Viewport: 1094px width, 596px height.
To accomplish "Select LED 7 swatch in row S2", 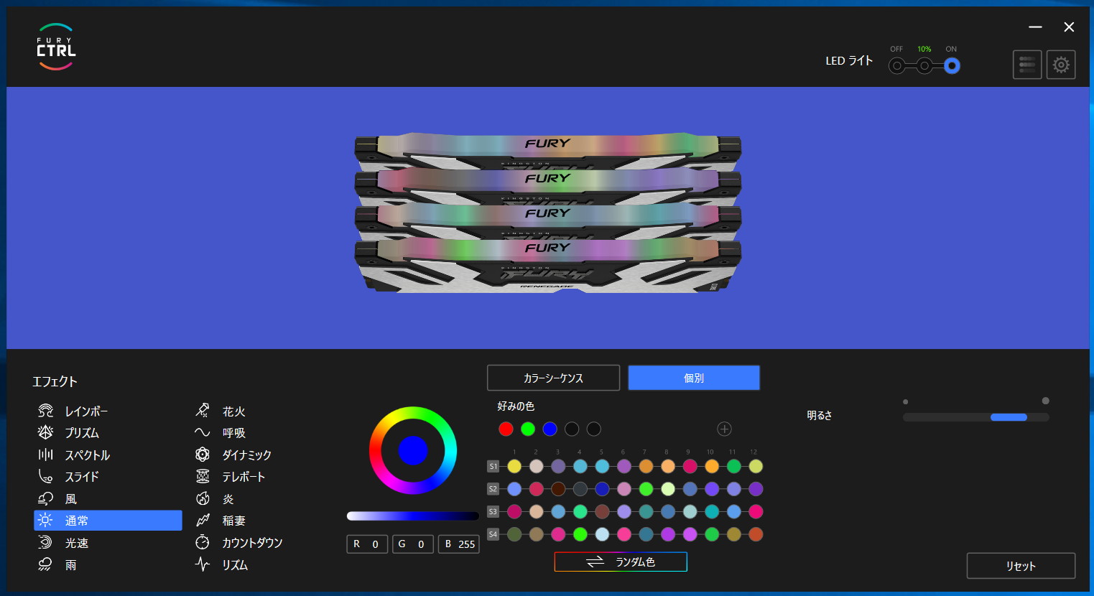I will click(646, 489).
